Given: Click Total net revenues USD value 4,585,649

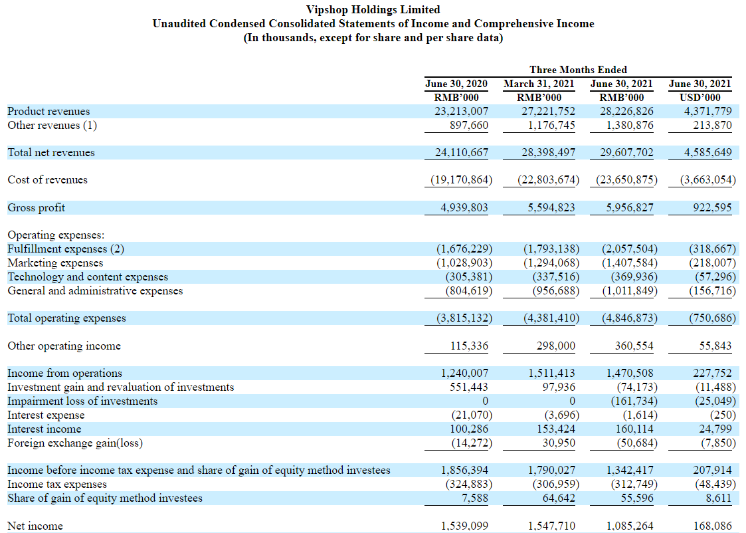Looking at the screenshot, I should [x=708, y=153].
